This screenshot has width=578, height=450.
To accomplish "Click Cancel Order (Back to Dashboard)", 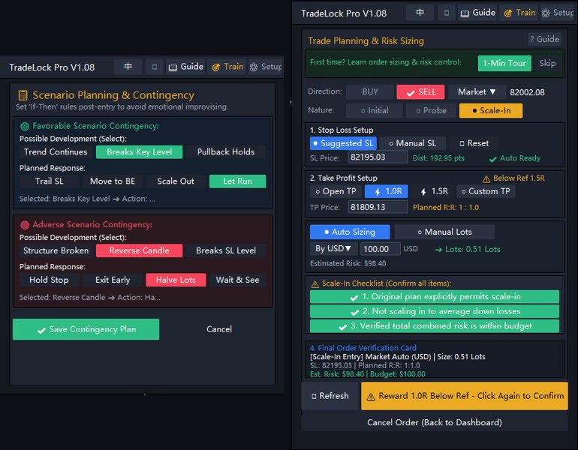I will pos(434,422).
